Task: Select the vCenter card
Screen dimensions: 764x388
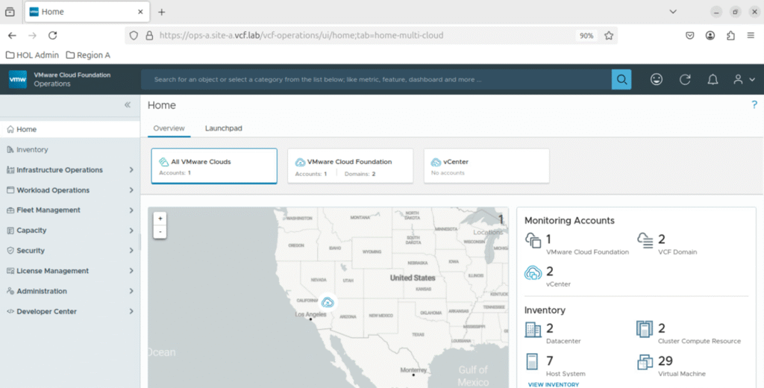Action: pyautogui.click(x=486, y=166)
